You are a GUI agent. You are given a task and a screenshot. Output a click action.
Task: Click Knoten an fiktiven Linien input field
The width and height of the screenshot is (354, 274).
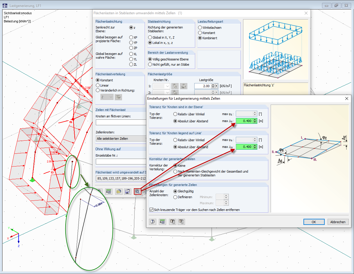point(121,122)
